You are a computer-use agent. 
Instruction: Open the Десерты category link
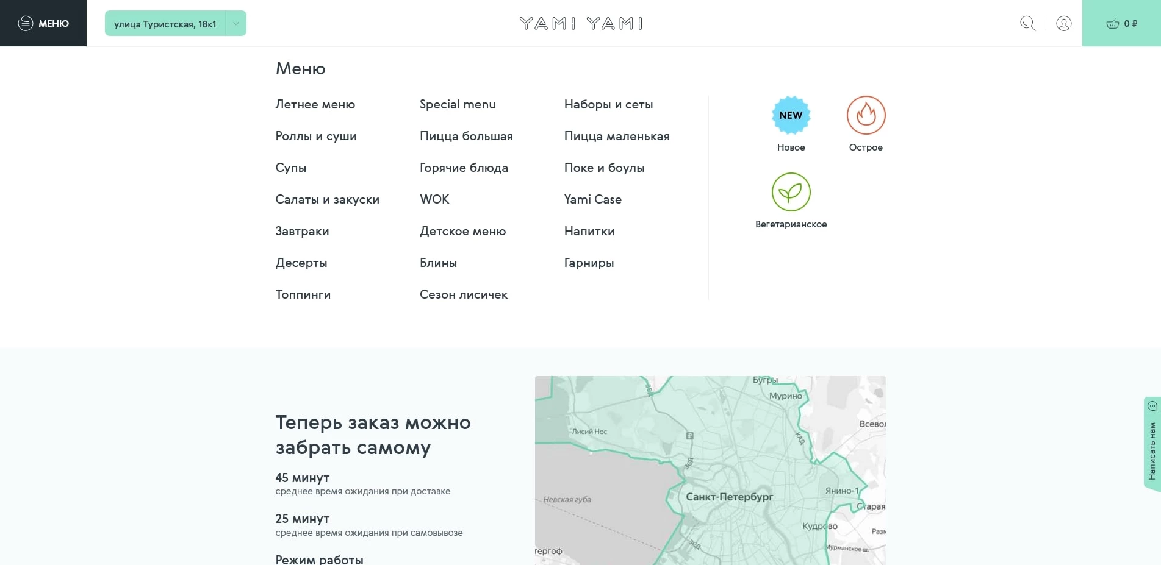coord(301,263)
